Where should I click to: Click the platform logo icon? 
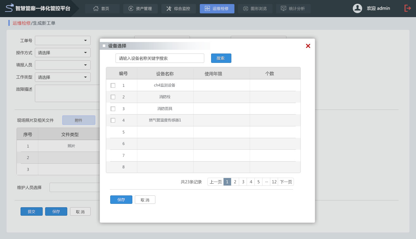click(10, 8)
